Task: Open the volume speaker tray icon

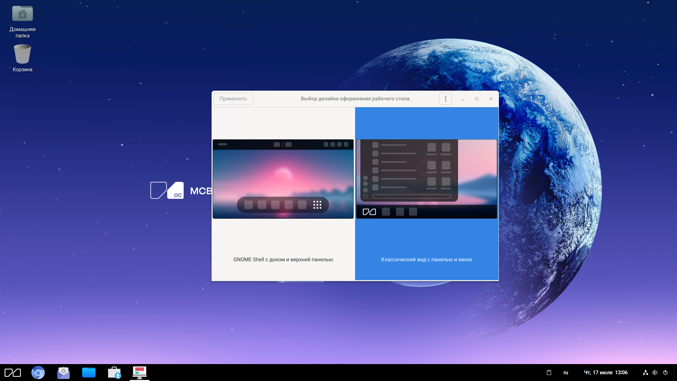Action: click(x=655, y=373)
